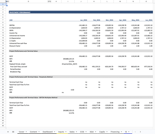Select row 22 header
Screen dimensions: 155x134
pos(3,59)
